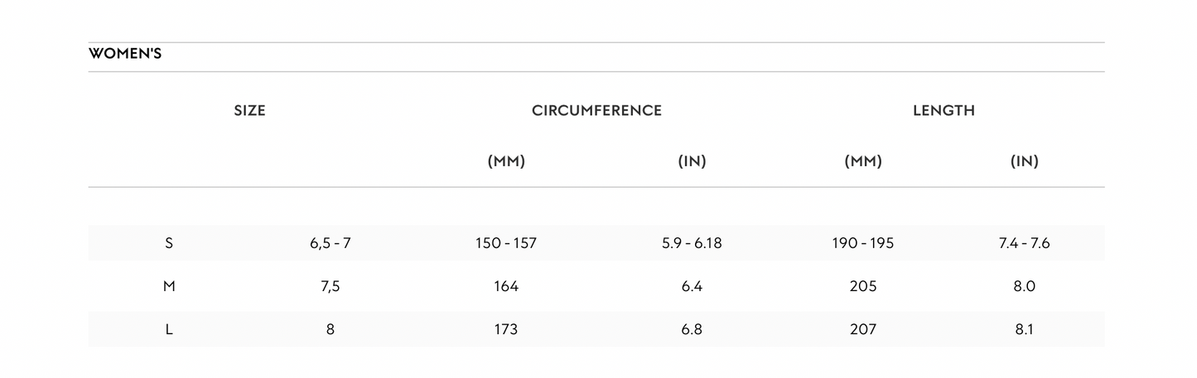The image size is (1197, 378).
Task: Click the 164 circumference value
Action: click(x=506, y=286)
